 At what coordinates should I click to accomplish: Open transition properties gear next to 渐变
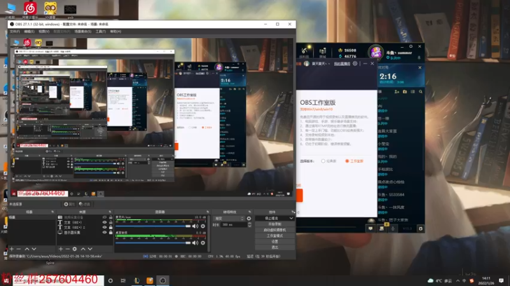[x=249, y=219]
